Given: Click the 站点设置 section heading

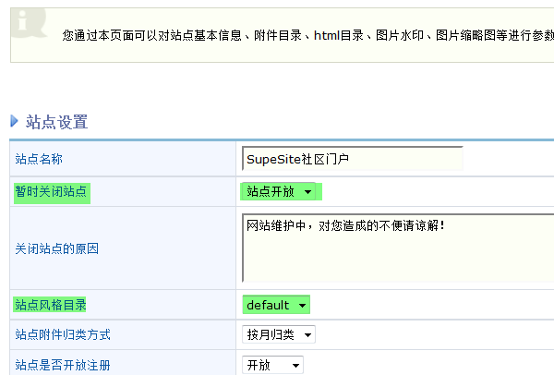Looking at the screenshot, I should coord(56,122).
